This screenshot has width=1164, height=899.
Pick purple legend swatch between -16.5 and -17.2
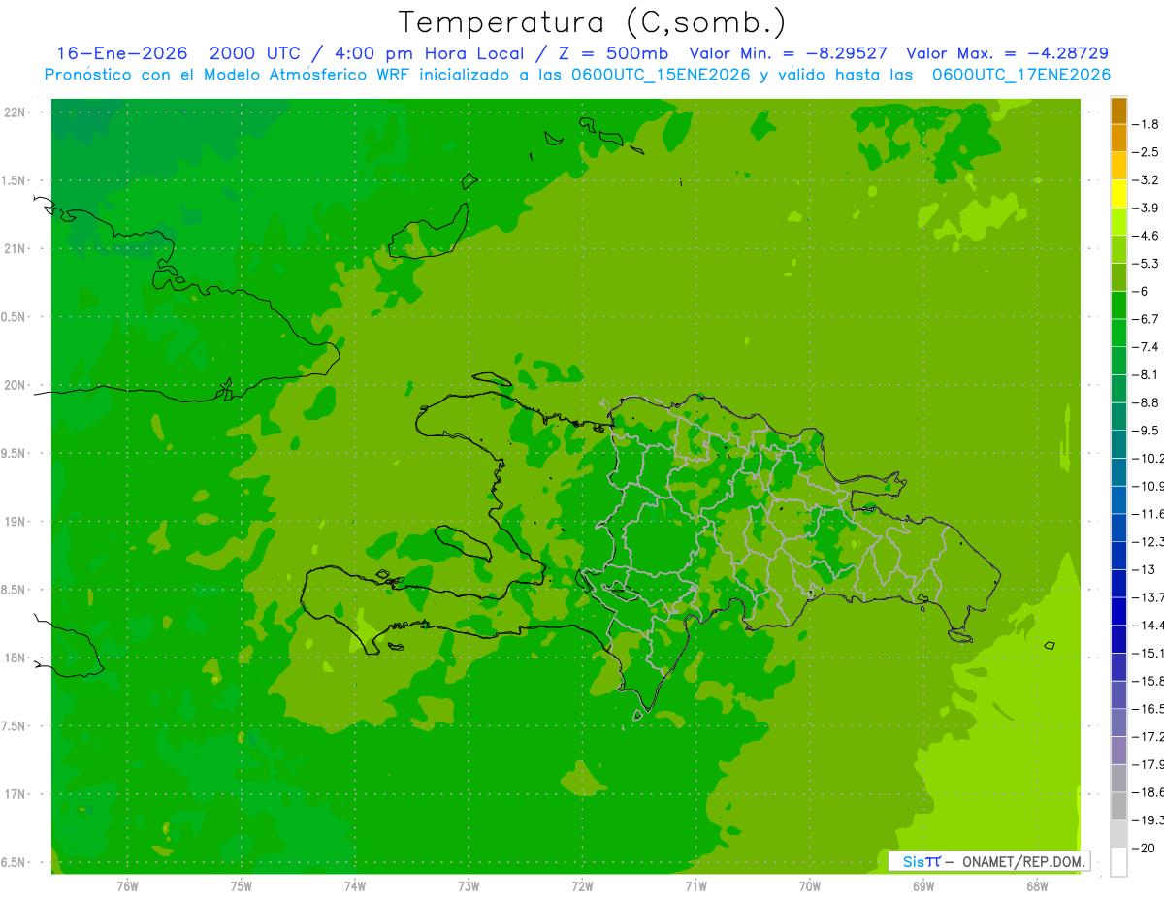[x=1118, y=722]
